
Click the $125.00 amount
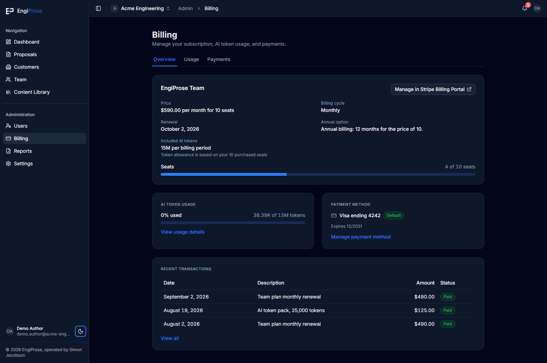[425, 310]
